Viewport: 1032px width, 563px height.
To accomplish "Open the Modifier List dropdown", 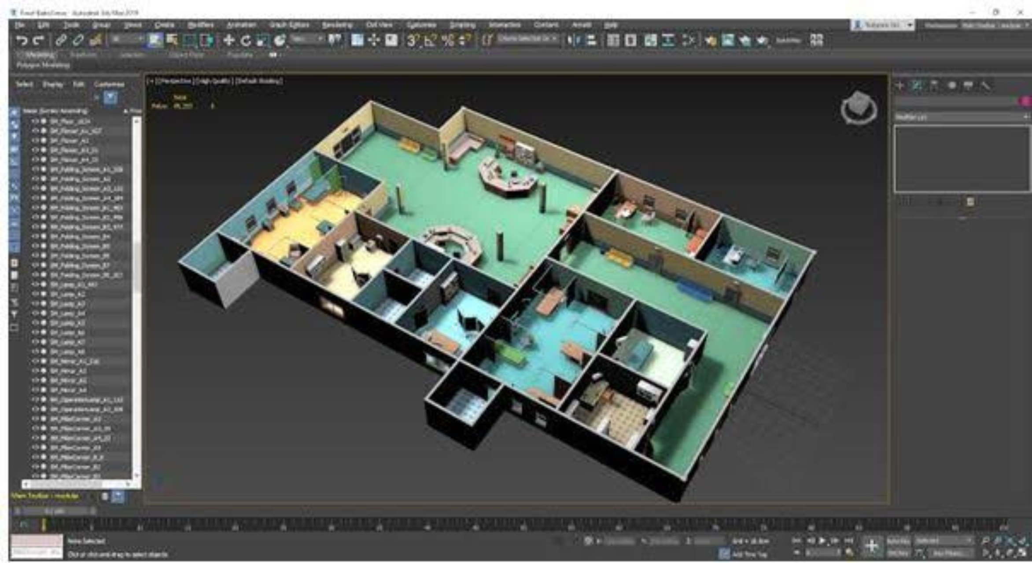I will click(962, 118).
